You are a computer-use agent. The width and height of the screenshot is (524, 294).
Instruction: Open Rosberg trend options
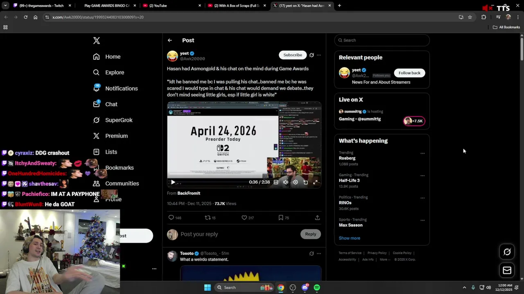pos(422,154)
